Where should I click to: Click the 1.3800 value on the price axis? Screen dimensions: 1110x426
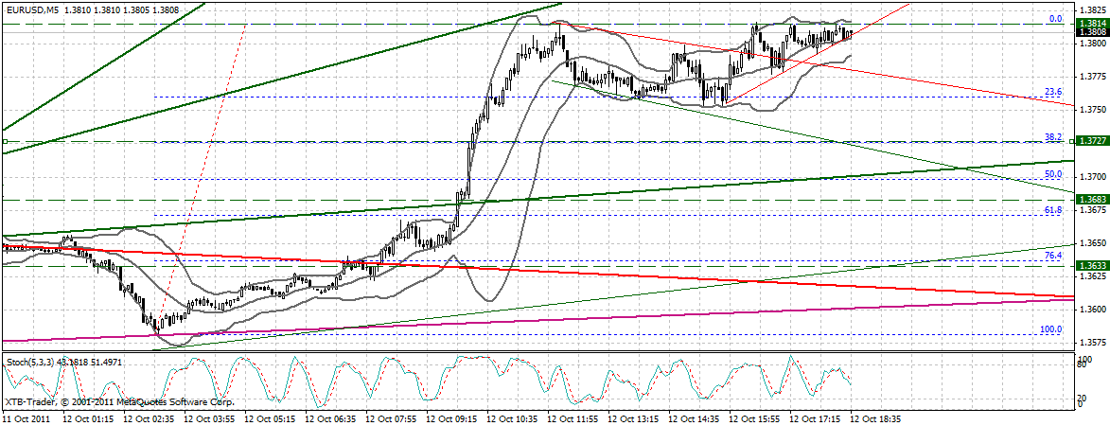[1091, 44]
